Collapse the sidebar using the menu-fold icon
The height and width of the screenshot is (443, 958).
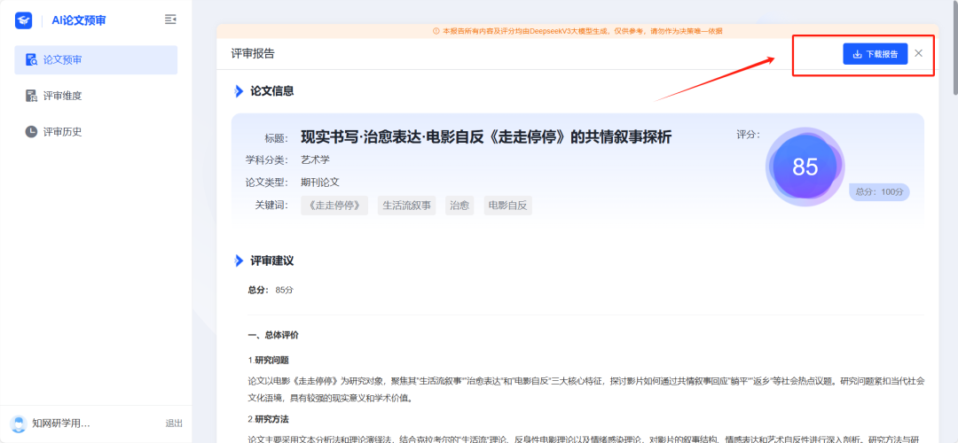tap(170, 19)
